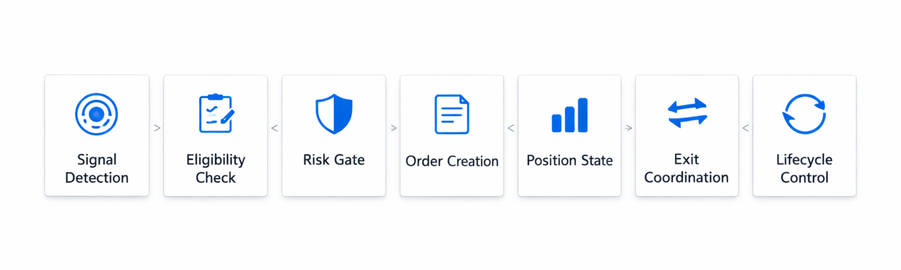
Task: Click chevron between Exit Coordination and Lifecycle Control
Action: coord(746,128)
